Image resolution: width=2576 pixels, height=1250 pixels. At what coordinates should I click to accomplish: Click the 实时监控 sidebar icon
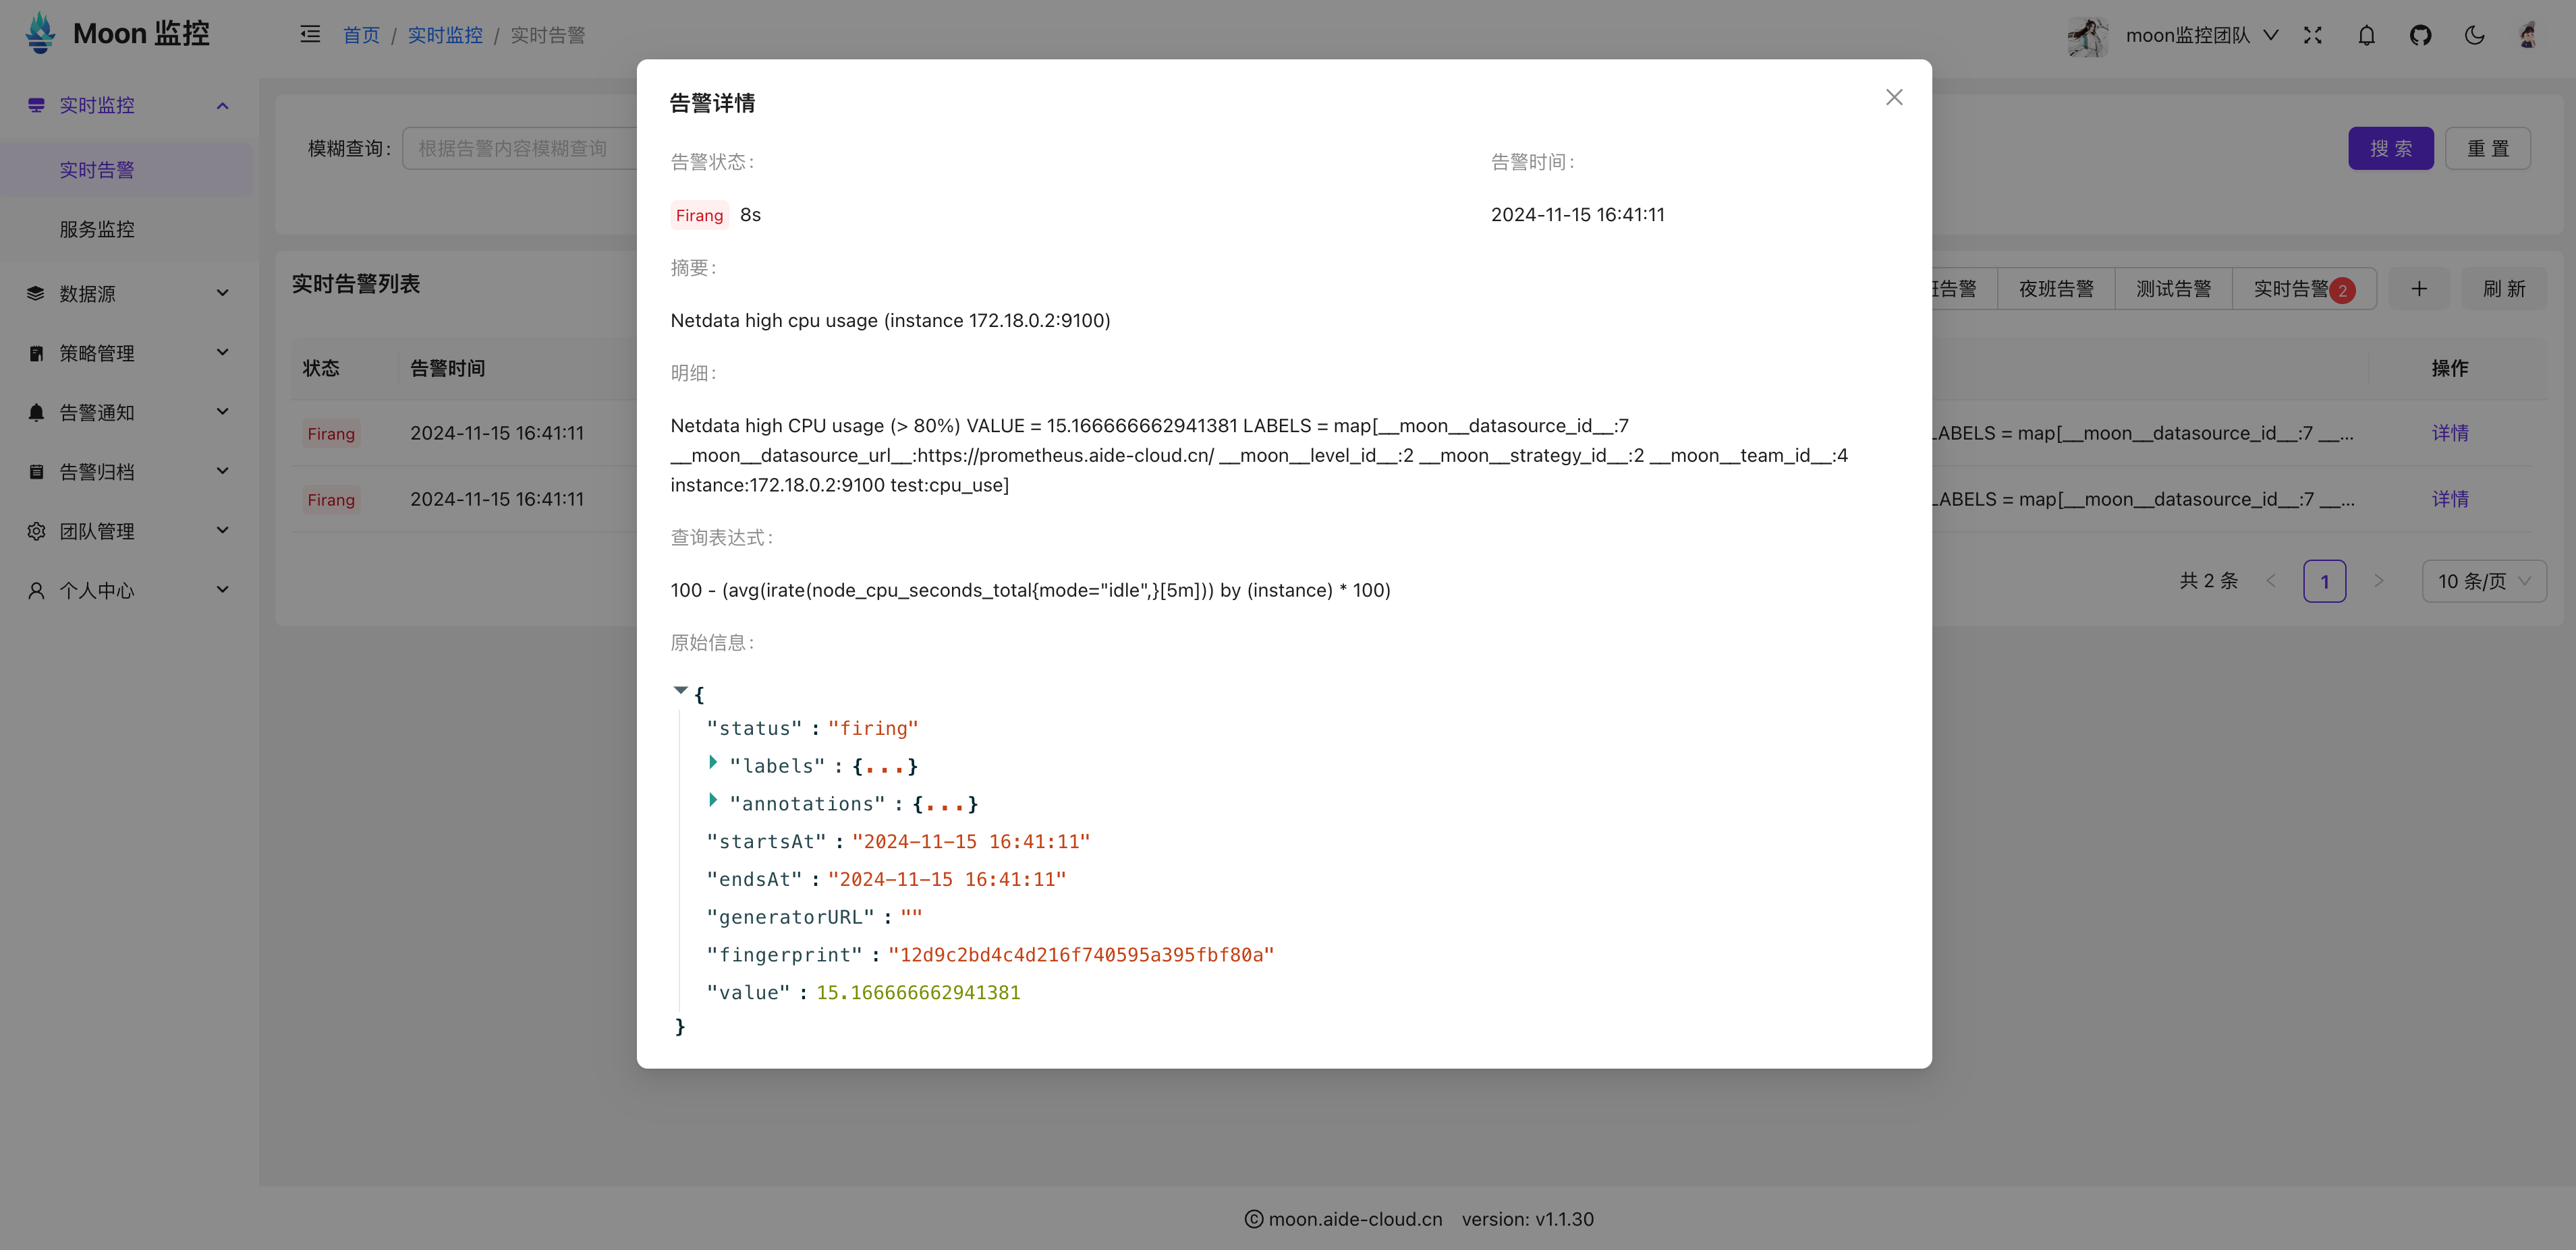tap(36, 105)
